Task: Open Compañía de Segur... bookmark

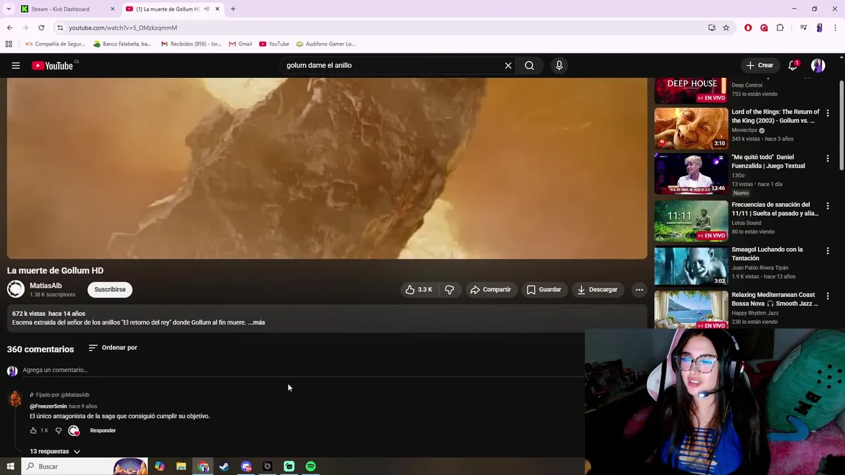Action: coord(55,44)
